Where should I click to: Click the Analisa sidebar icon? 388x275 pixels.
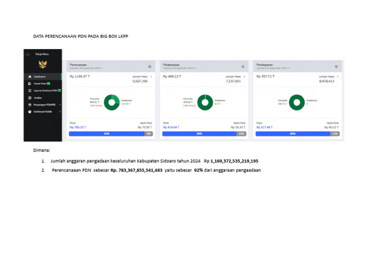coord(30,98)
